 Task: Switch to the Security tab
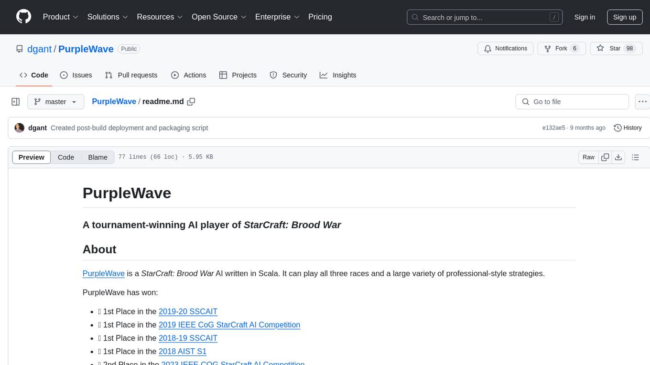[288, 75]
